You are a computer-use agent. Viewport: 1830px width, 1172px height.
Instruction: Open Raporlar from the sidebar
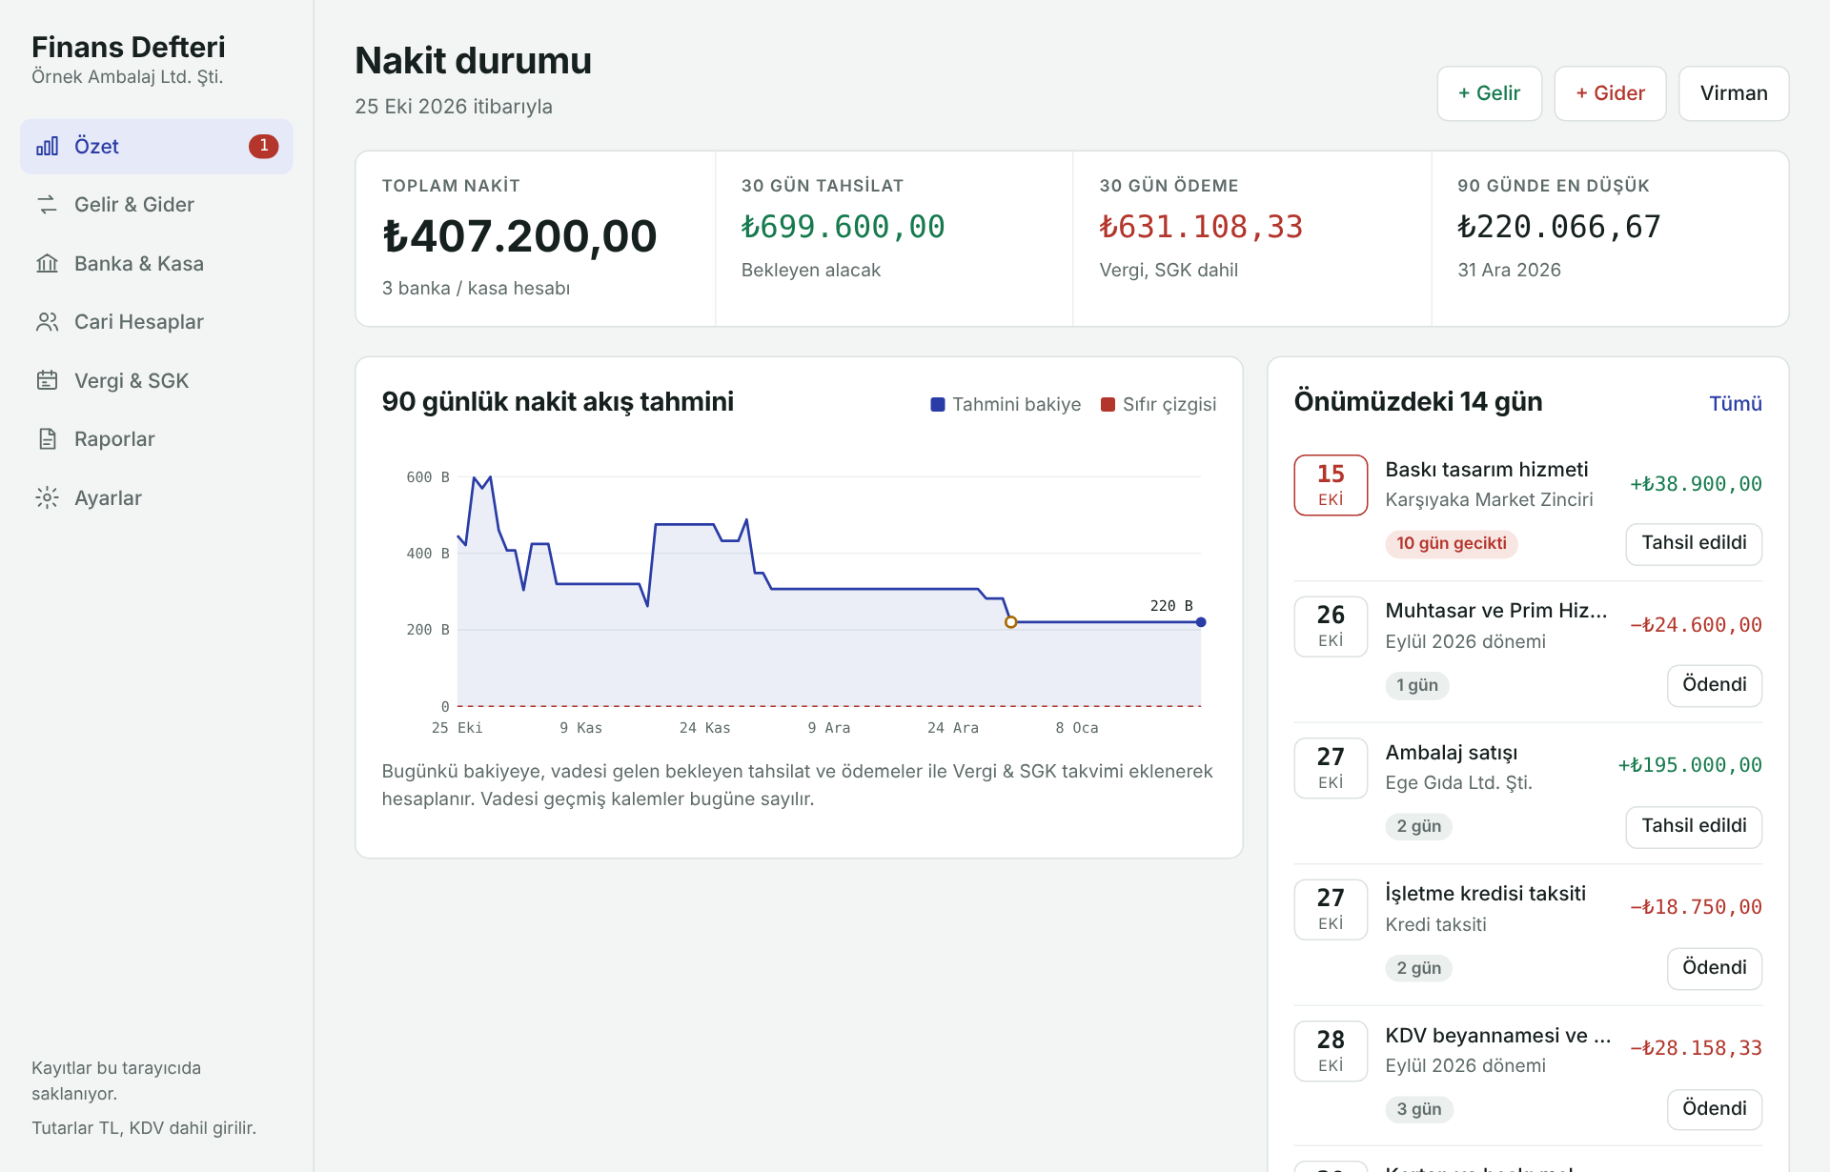point(156,439)
